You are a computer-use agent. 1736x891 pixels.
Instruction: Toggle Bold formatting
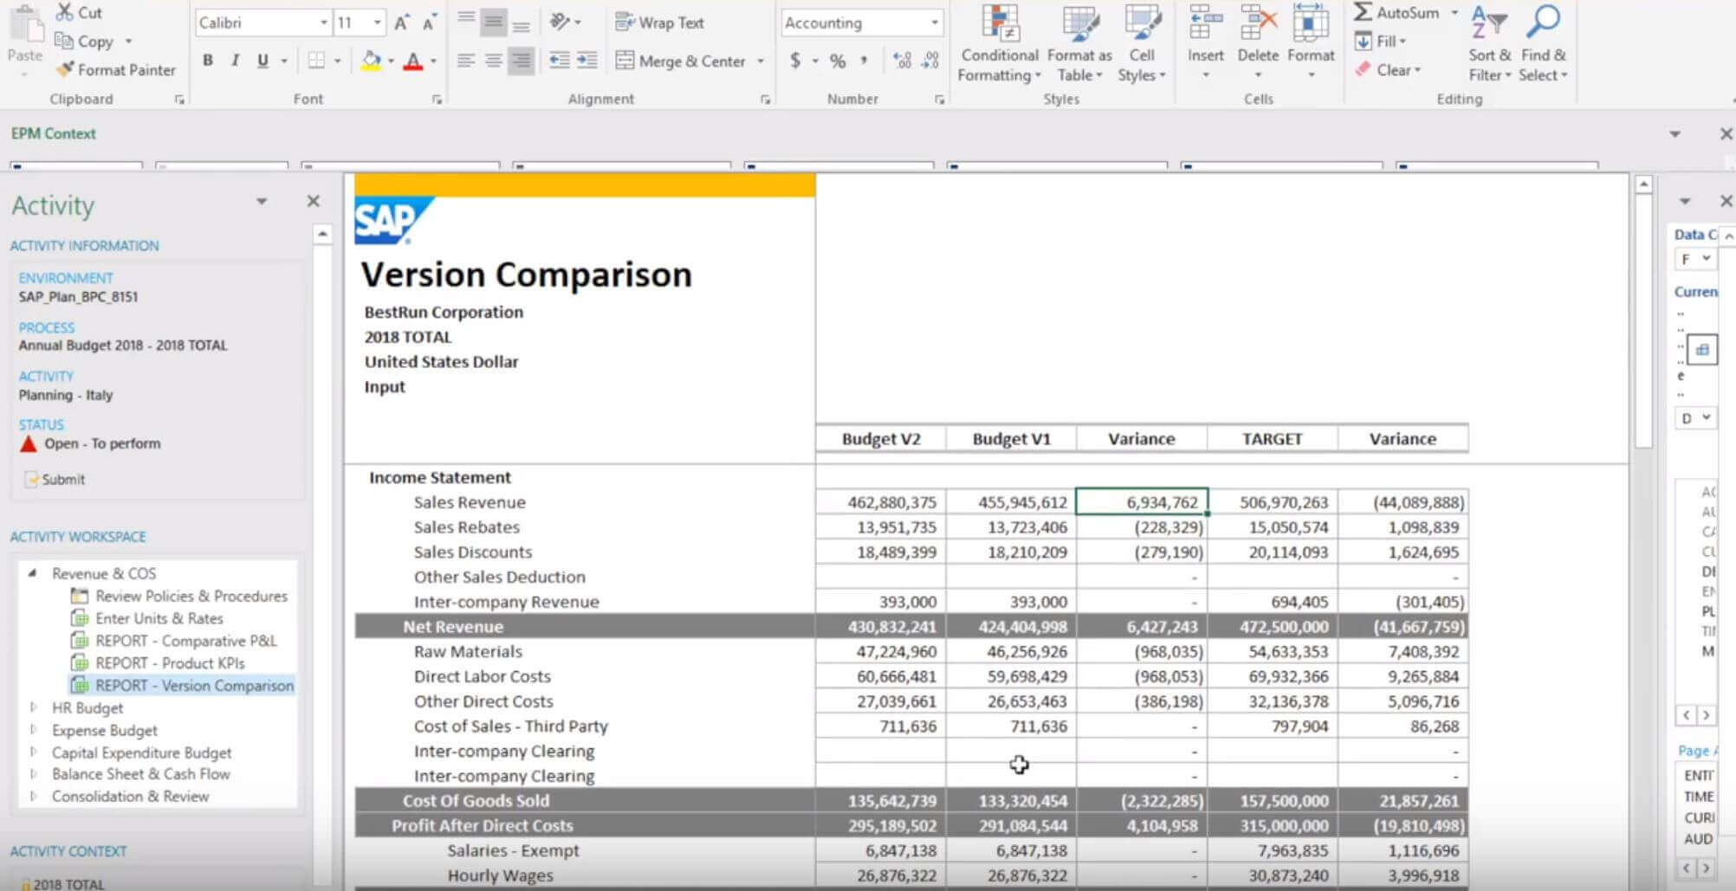point(208,61)
